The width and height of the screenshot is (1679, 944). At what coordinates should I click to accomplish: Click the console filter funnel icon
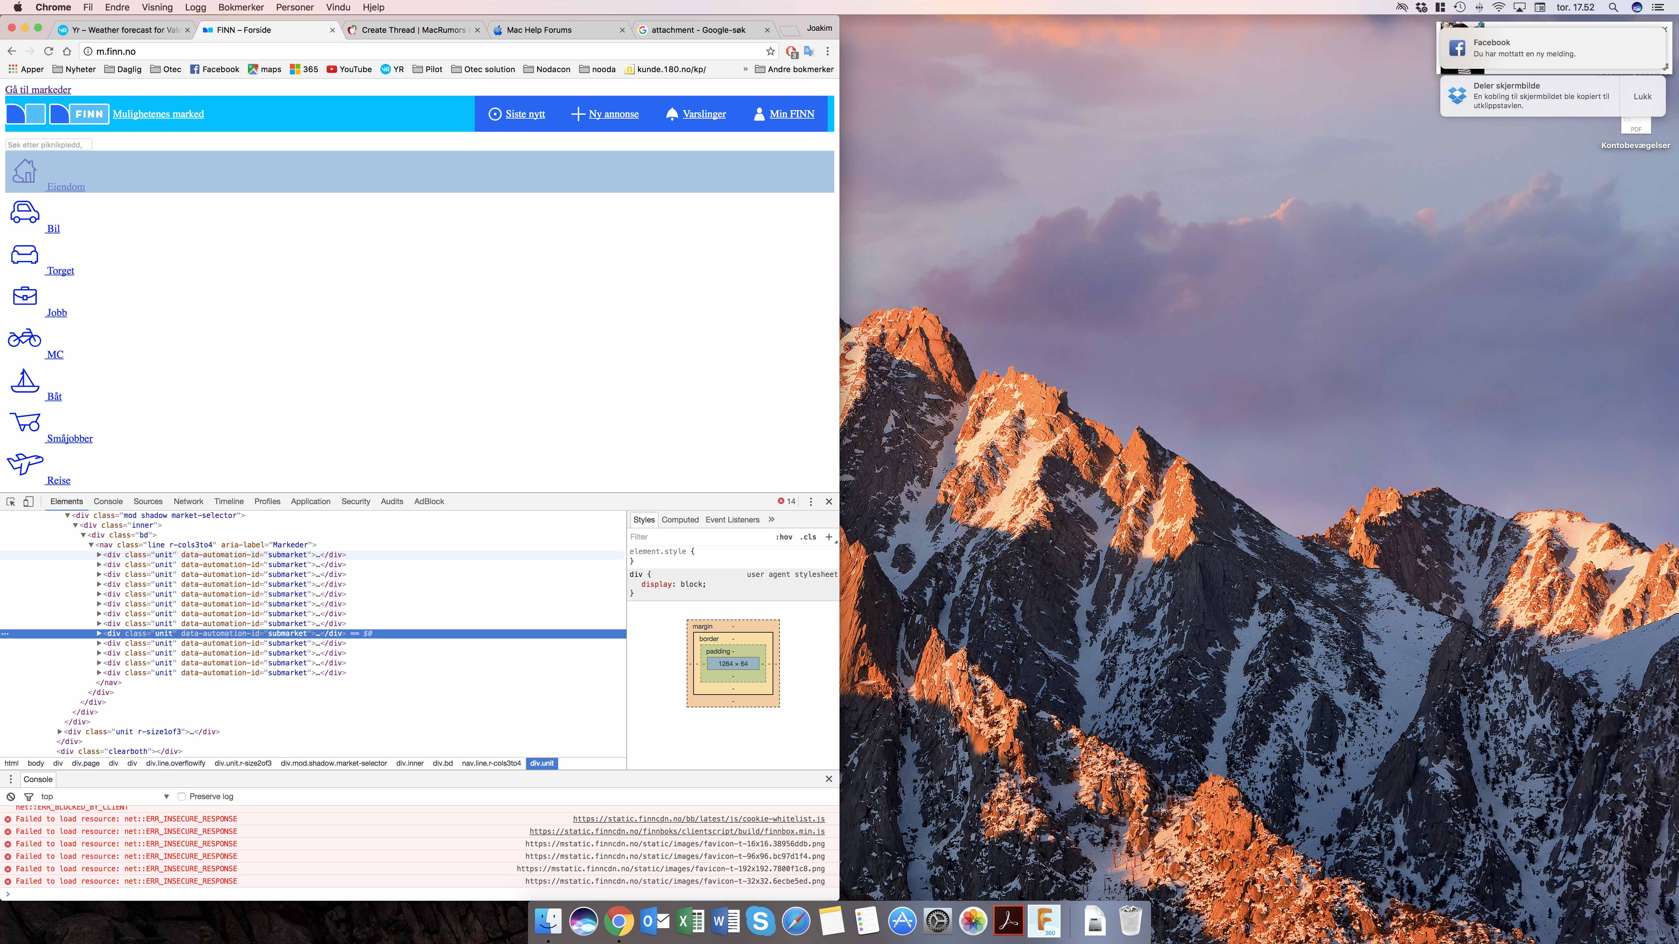click(29, 796)
